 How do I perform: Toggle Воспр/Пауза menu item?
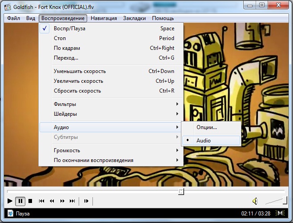(111, 28)
